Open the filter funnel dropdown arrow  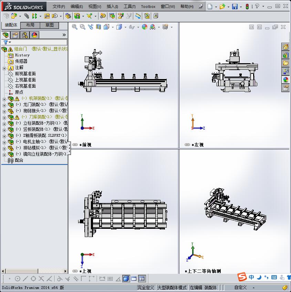[x=10, y=42]
